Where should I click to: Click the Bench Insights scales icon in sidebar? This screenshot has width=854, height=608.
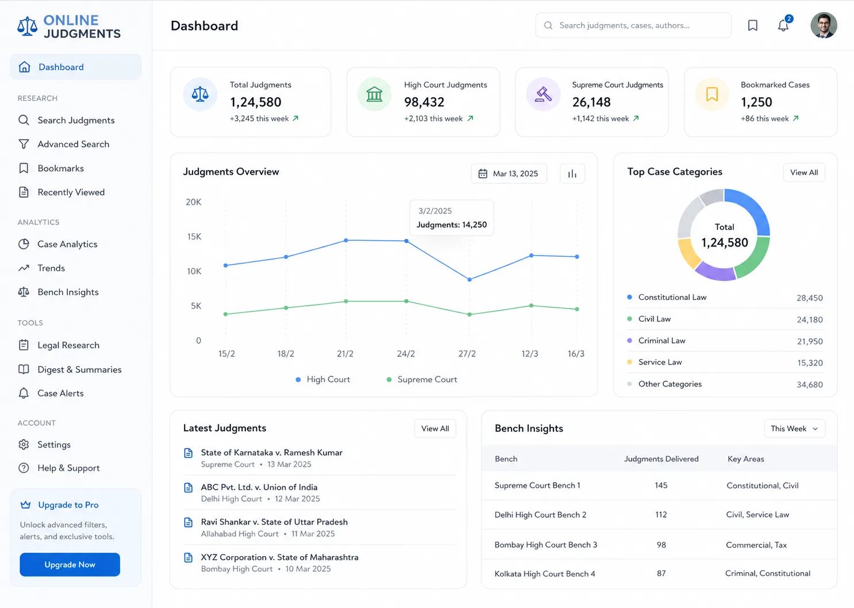[x=24, y=292]
